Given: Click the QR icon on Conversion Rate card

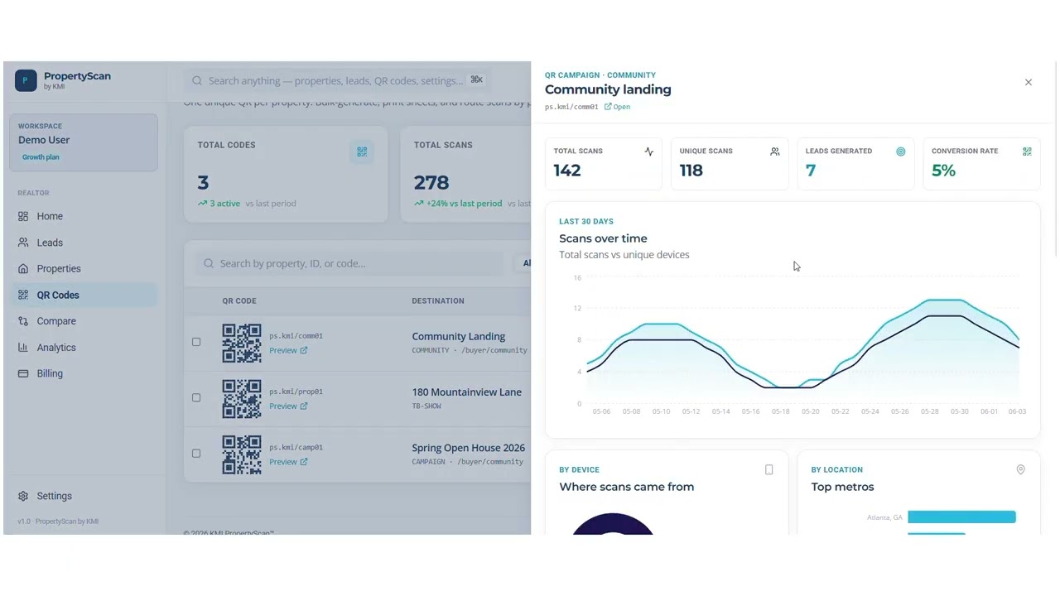Looking at the screenshot, I should click(1027, 151).
